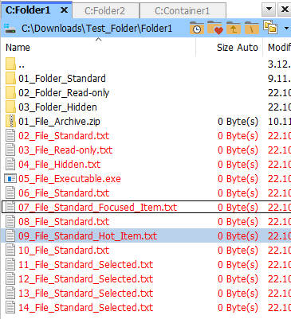
Task: Click the file icon of 06_File_Standard.txt
Action: 10,193
